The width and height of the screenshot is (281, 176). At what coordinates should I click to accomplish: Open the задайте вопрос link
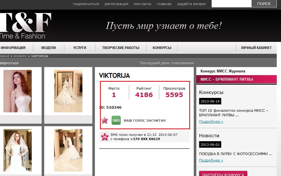(191, 4)
